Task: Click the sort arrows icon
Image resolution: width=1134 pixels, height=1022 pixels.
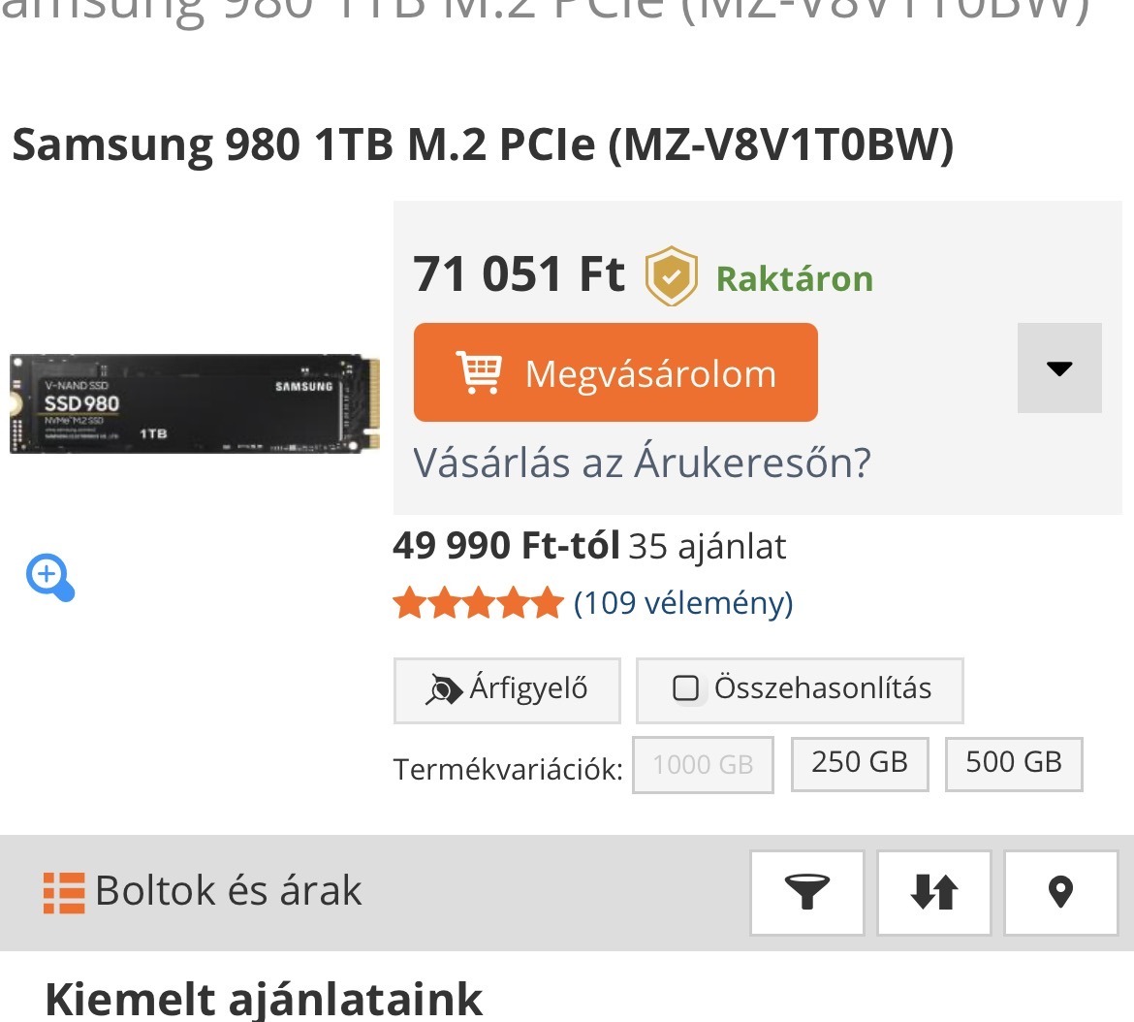Action: (x=933, y=892)
